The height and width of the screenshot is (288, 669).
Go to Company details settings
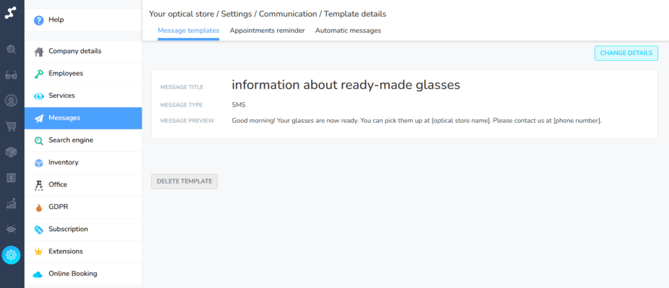[x=74, y=51]
